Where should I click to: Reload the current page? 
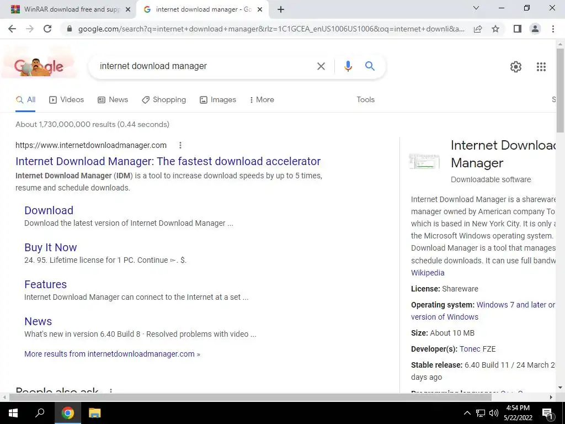tap(47, 29)
